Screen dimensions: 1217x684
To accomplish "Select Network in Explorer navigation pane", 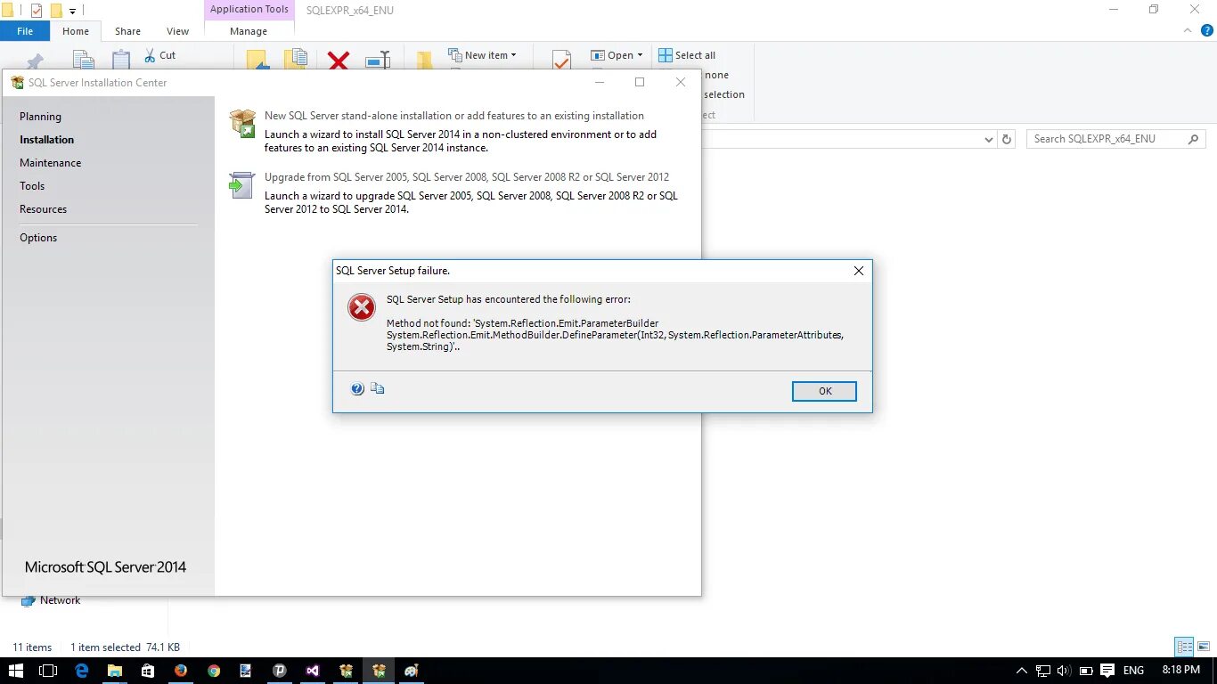I will tap(60, 600).
